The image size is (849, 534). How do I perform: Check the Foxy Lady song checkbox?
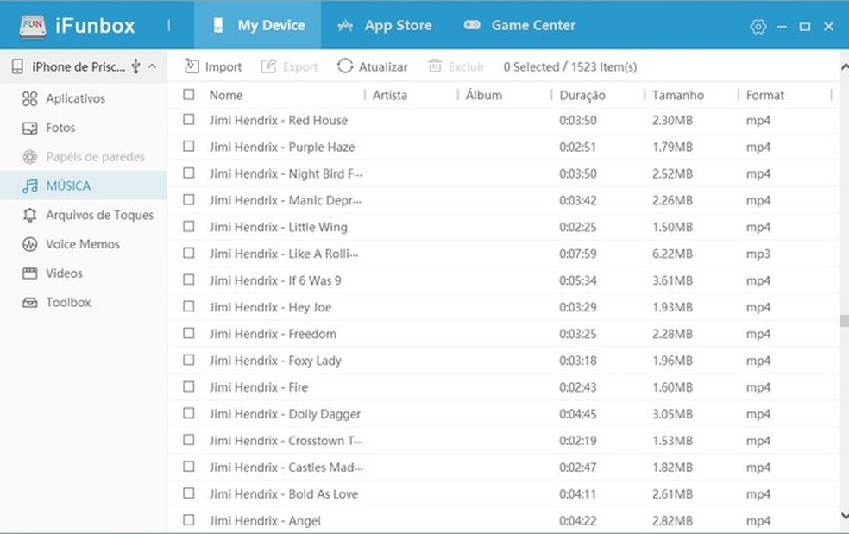(x=188, y=360)
